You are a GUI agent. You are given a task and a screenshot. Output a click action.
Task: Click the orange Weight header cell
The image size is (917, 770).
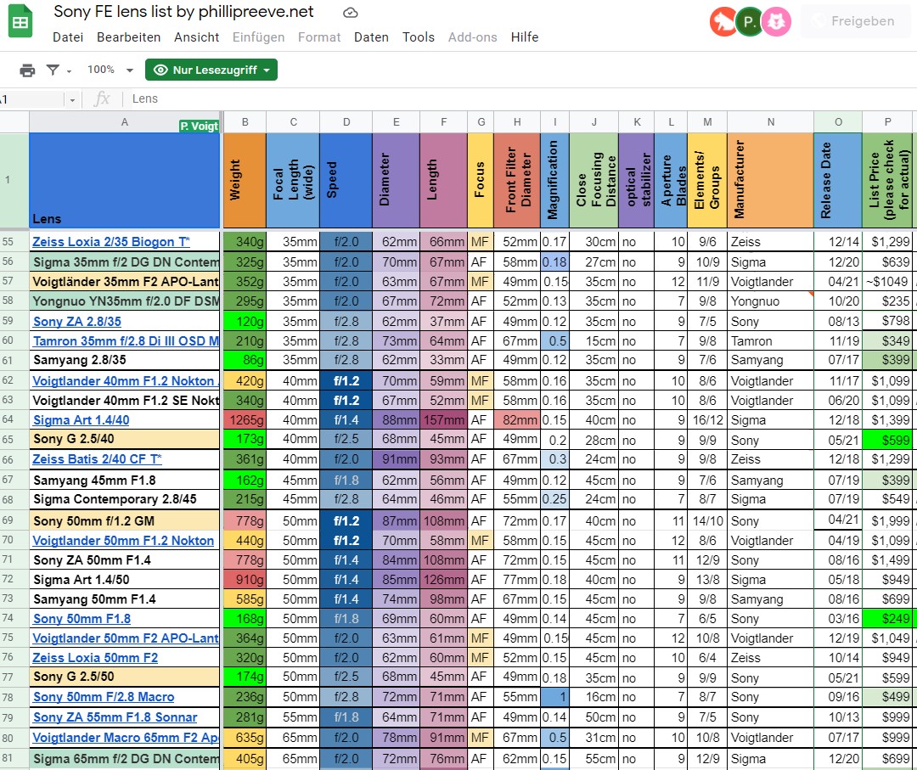pos(245,180)
